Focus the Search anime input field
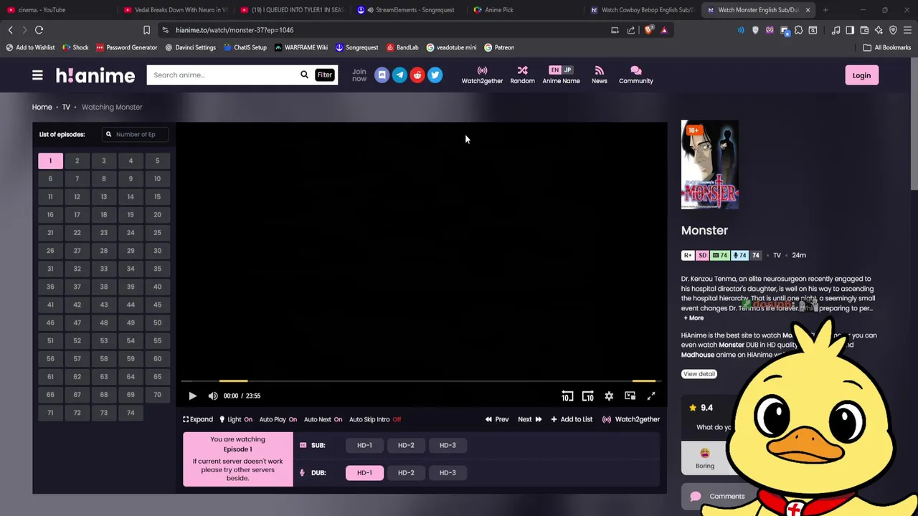This screenshot has height=516, width=918. 224,75
